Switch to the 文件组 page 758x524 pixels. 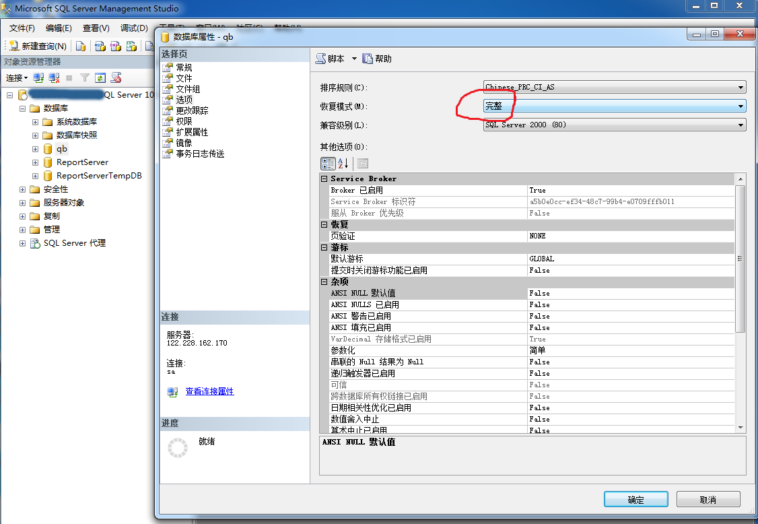click(x=188, y=89)
